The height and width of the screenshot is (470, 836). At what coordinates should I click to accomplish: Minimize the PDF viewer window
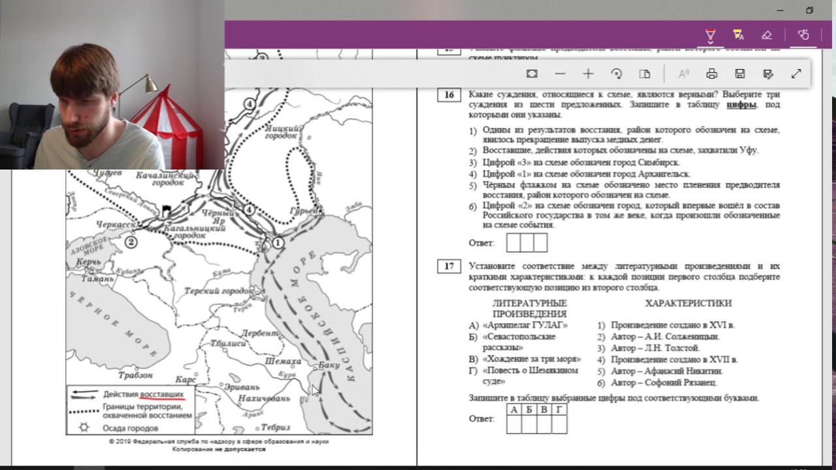coord(780,10)
